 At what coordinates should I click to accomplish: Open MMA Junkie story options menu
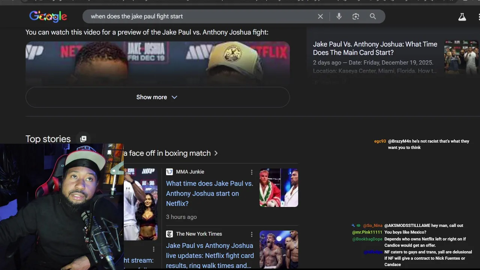(x=252, y=172)
